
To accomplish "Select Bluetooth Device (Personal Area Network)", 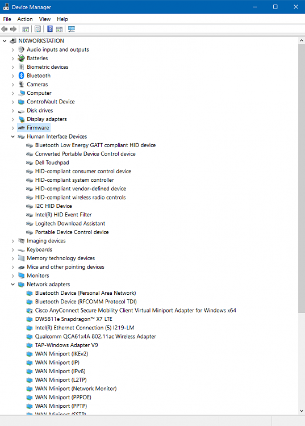I will pos(86,293).
